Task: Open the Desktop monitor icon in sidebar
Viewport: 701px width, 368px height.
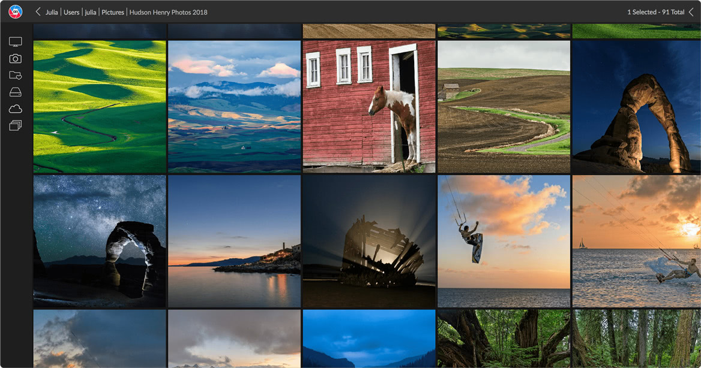Action: [x=16, y=42]
